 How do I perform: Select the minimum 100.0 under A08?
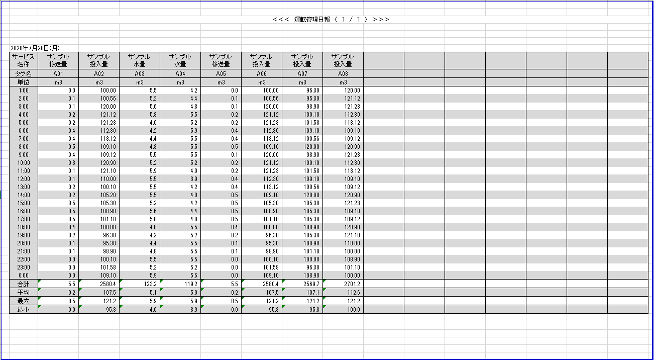click(343, 310)
